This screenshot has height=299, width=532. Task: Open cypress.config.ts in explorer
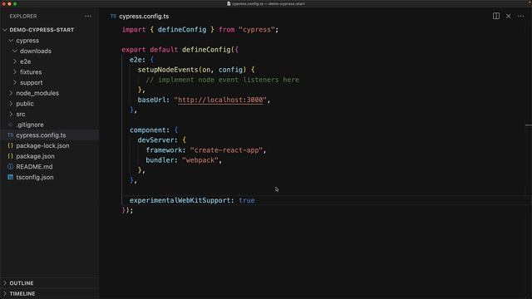pos(41,135)
